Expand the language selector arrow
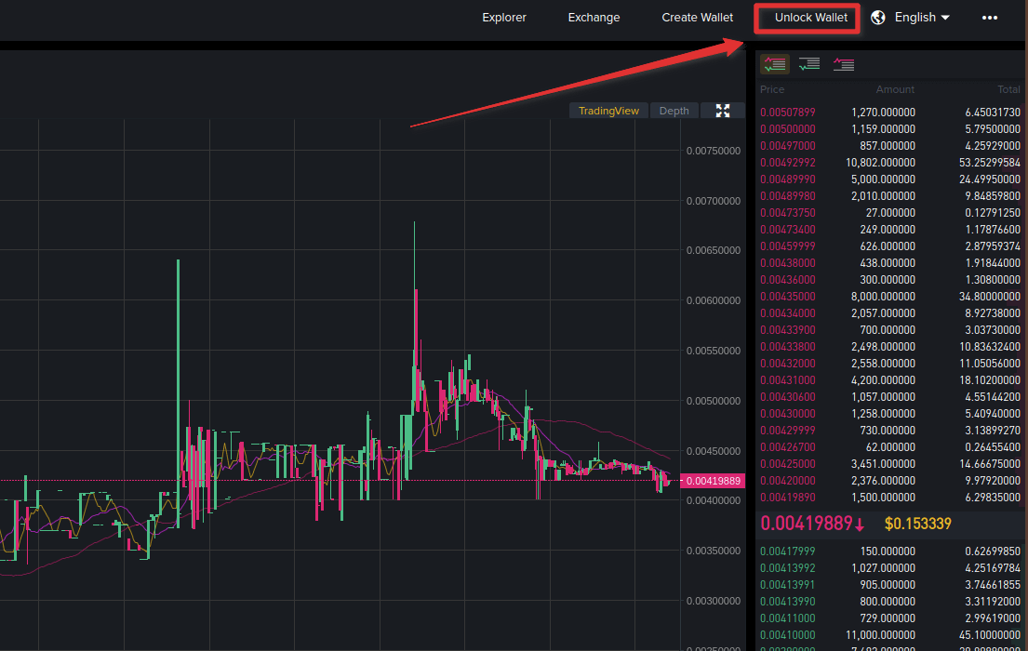Viewport: 1028px width, 651px height. (945, 18)
